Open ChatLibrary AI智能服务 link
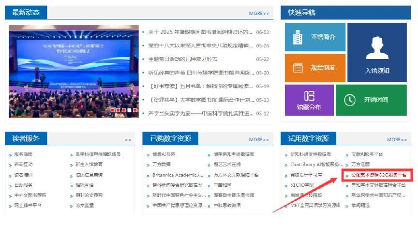 pos(316,164)
